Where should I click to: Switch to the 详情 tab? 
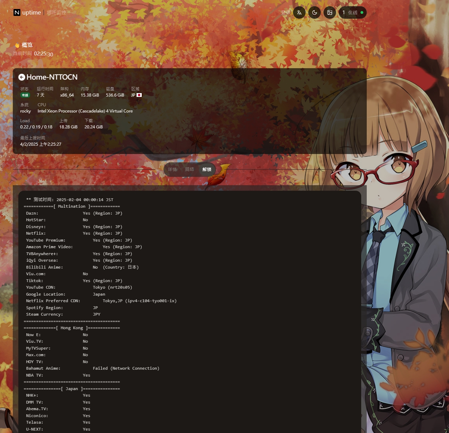tap(172, 170)
